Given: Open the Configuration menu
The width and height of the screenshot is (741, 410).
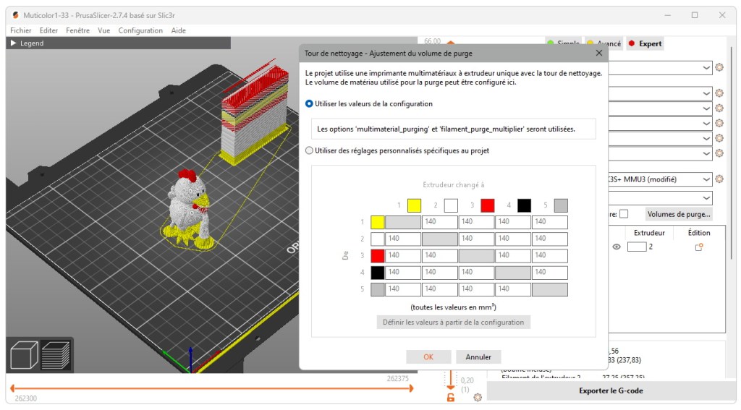Looking at the screenshot, I should 140,30.
